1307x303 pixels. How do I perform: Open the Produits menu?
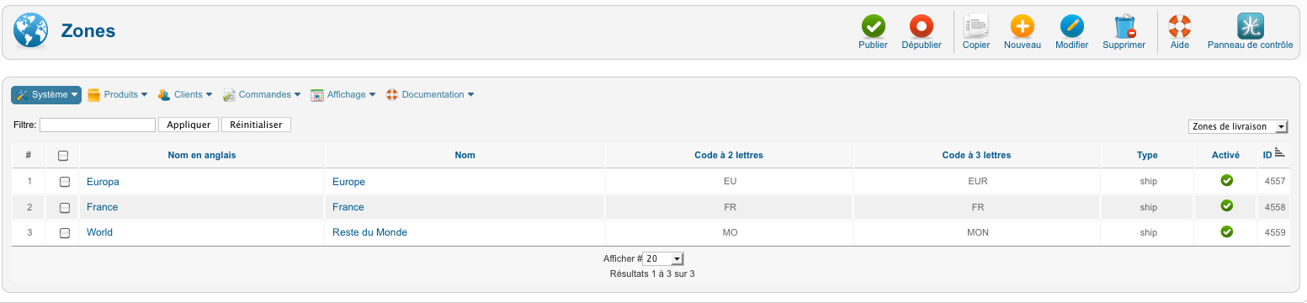(117, 95)
